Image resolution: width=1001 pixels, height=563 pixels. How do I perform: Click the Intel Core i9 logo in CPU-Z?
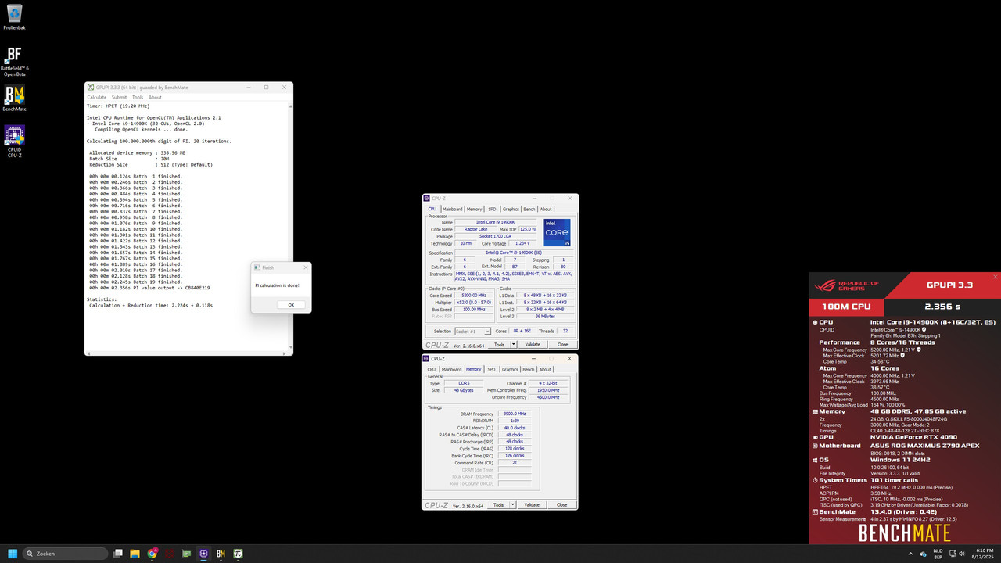556,233
